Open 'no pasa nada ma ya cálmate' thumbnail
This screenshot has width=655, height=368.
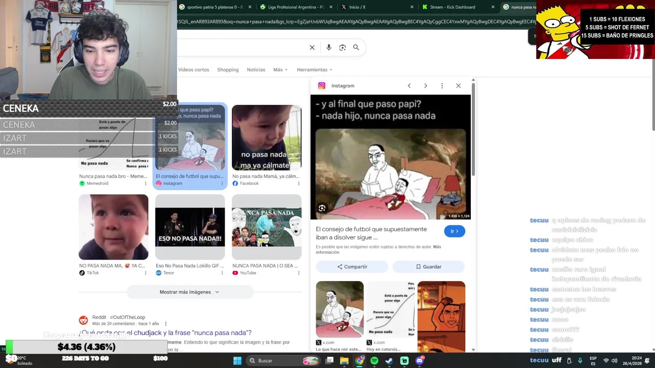[267, 138]
